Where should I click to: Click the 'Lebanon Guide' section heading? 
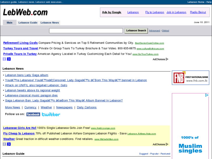point(13,154)
